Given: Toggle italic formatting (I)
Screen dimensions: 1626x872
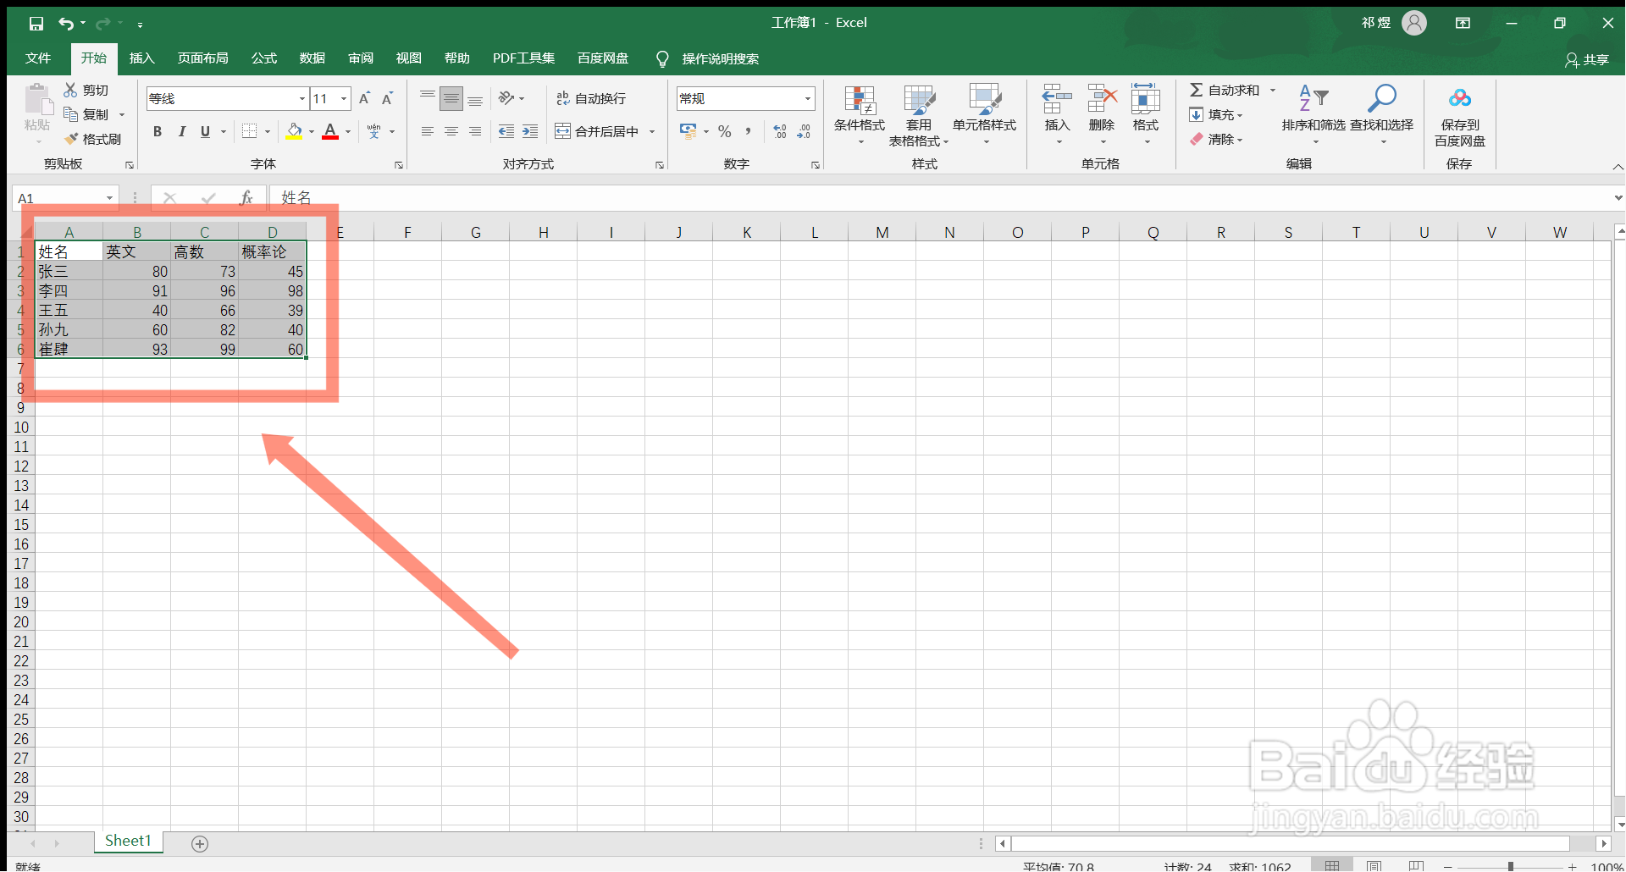Looking at the screenshot, I should tap(181, 131).
